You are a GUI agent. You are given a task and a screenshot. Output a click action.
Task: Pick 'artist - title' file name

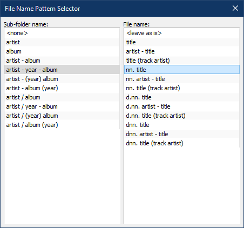tap(182, 51)
